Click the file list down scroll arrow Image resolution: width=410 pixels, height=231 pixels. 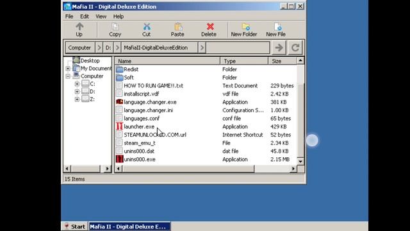300,161
